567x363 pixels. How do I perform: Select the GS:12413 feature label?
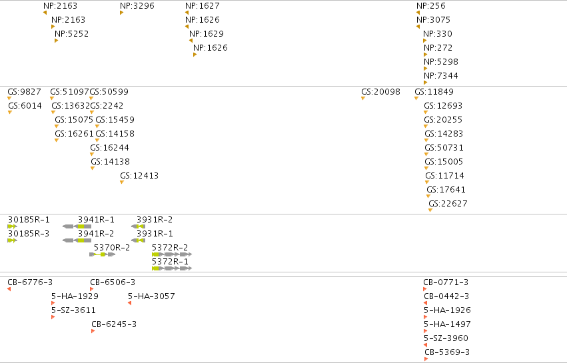click(x=139, y=176)
